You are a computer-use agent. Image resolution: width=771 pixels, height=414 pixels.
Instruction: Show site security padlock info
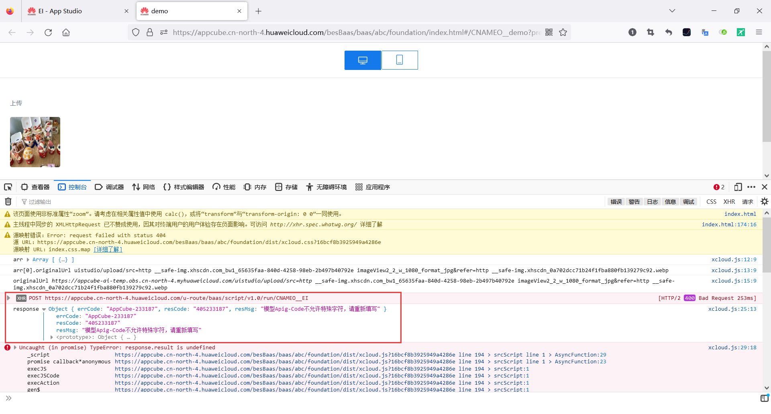click(x=150, y=33)
